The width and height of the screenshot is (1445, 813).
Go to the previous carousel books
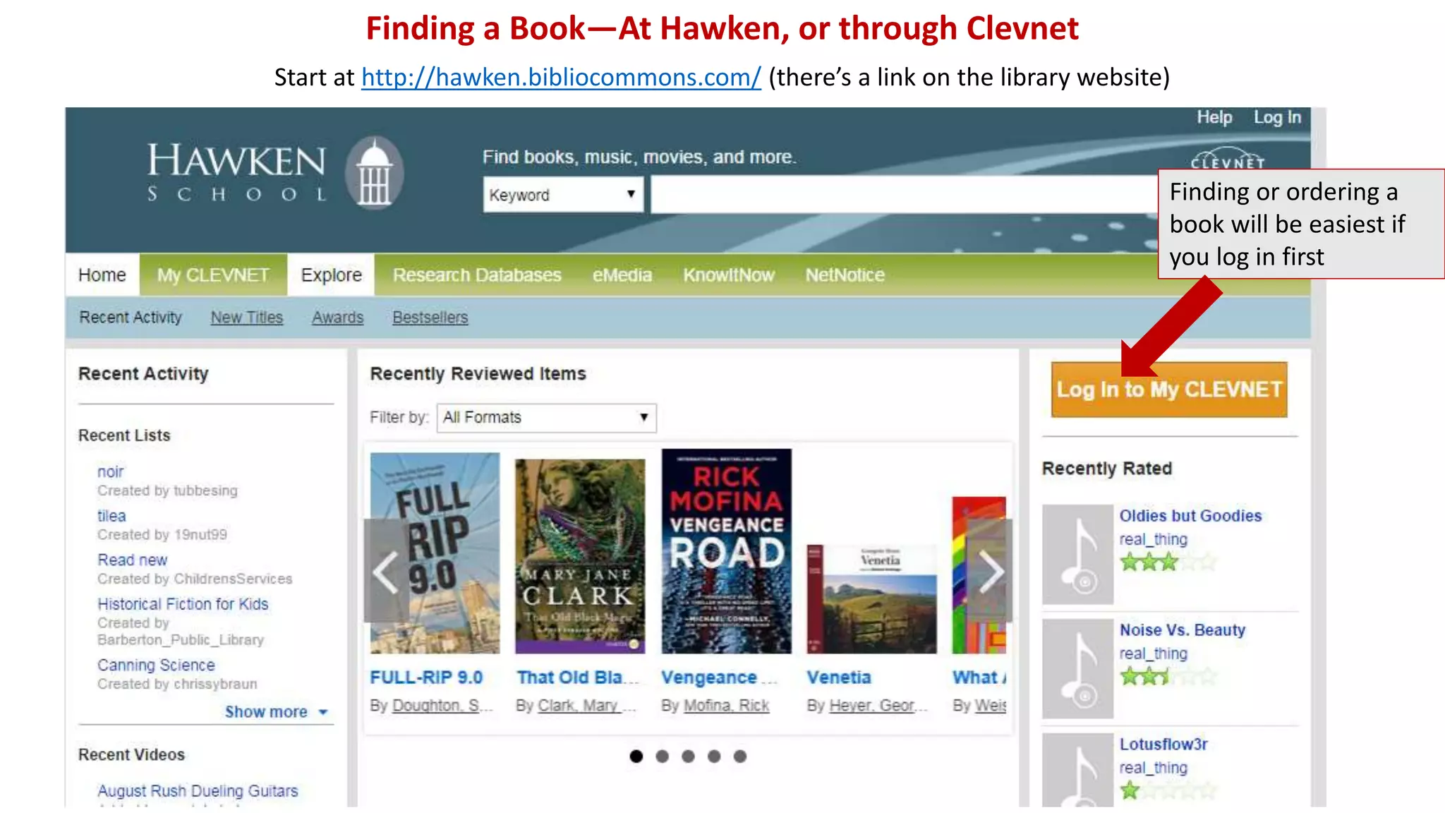(x=386, y=570)
